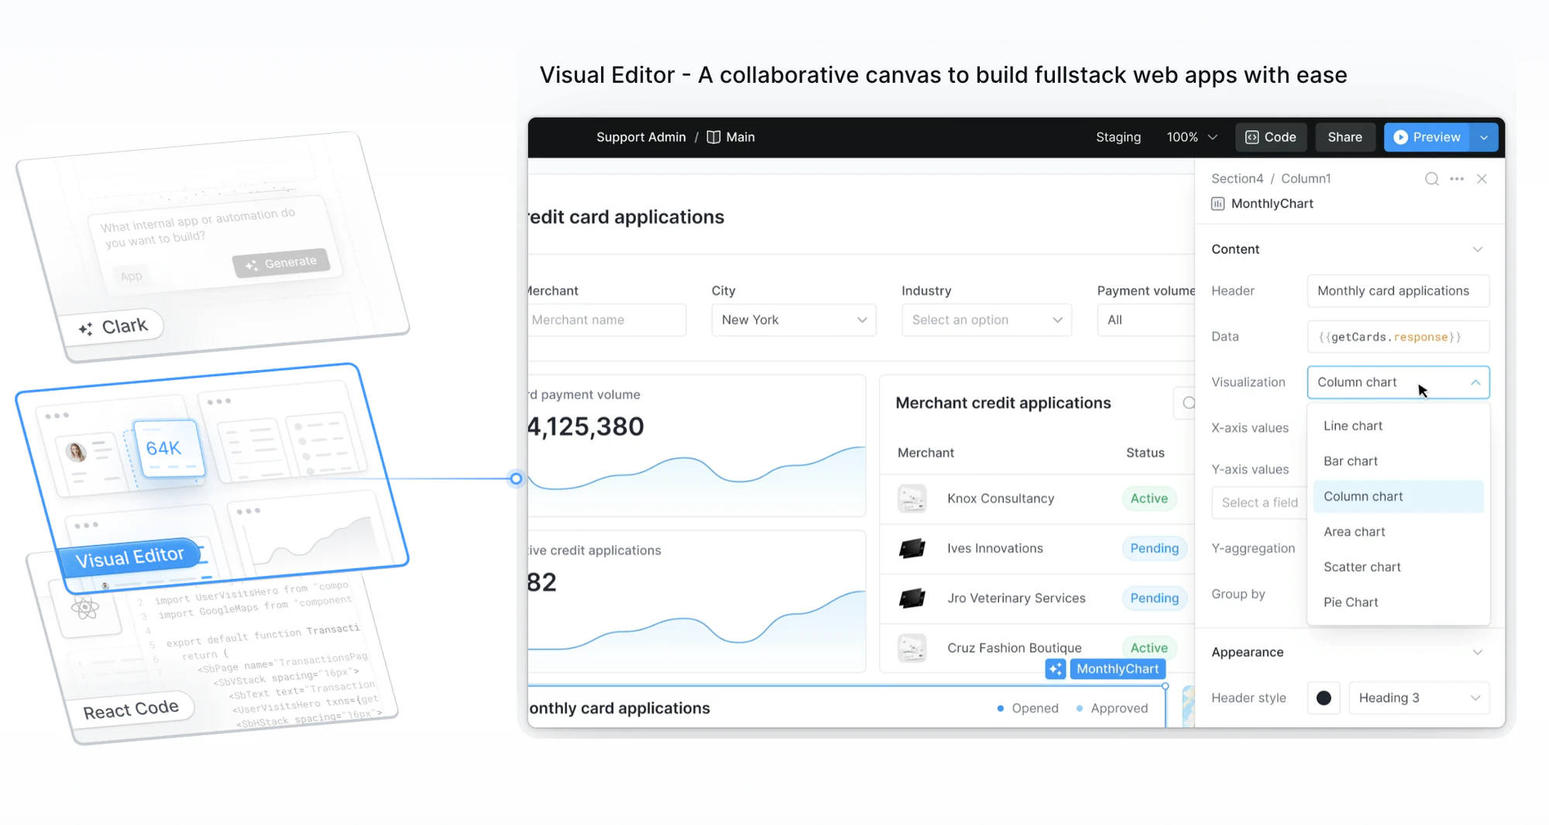1549x825 pixels.
Task: Close the MonthlyChart properties panel
Action: click(1482, 179)
